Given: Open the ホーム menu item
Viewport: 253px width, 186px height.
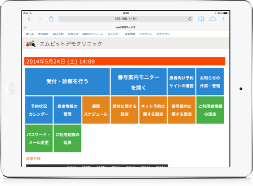Looking at the screenshot, I should (30, 34).
